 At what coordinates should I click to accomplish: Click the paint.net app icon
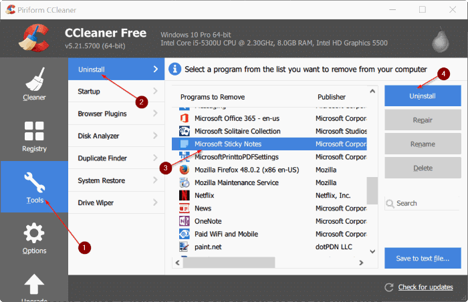(184, 247)
